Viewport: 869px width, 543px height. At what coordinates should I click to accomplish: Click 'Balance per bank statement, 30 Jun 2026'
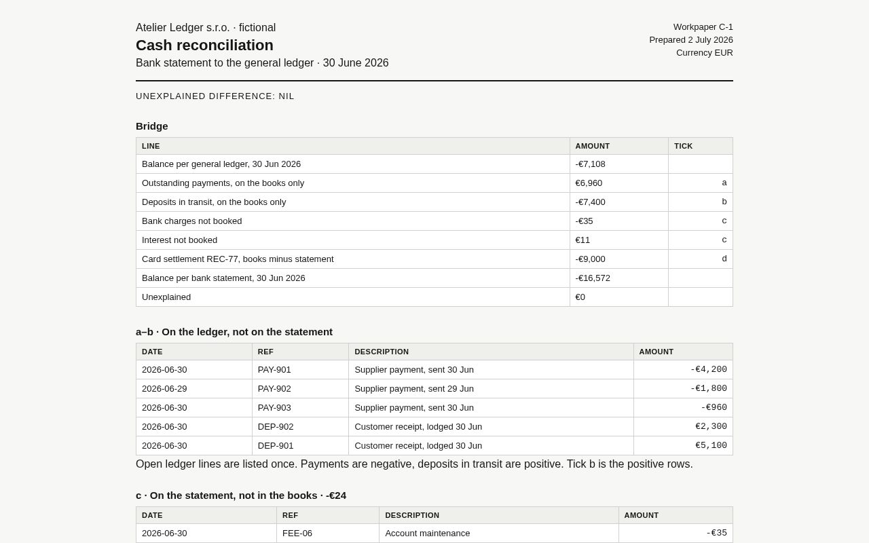pyautogui.click(x=223, y=278)
